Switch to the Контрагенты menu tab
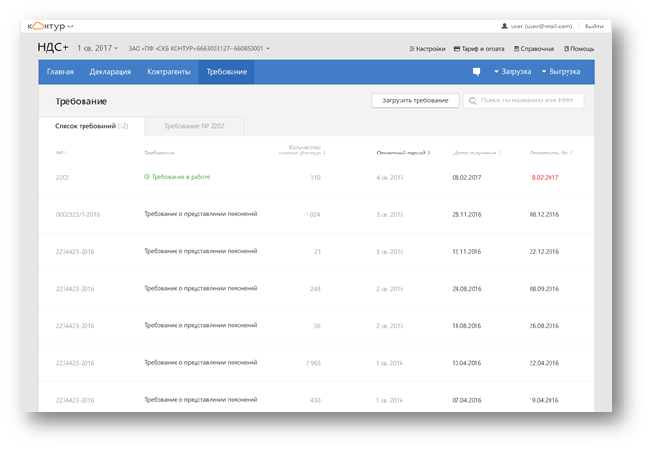 tap(168, 72)
